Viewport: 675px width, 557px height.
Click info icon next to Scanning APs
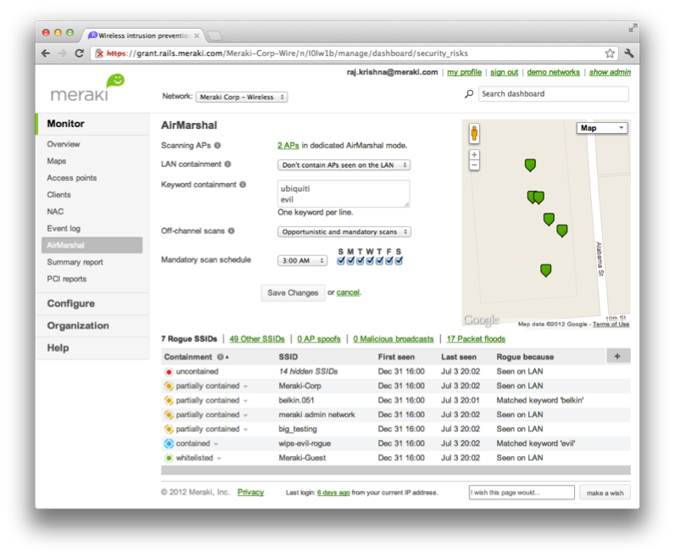click(x=217, y=146)
